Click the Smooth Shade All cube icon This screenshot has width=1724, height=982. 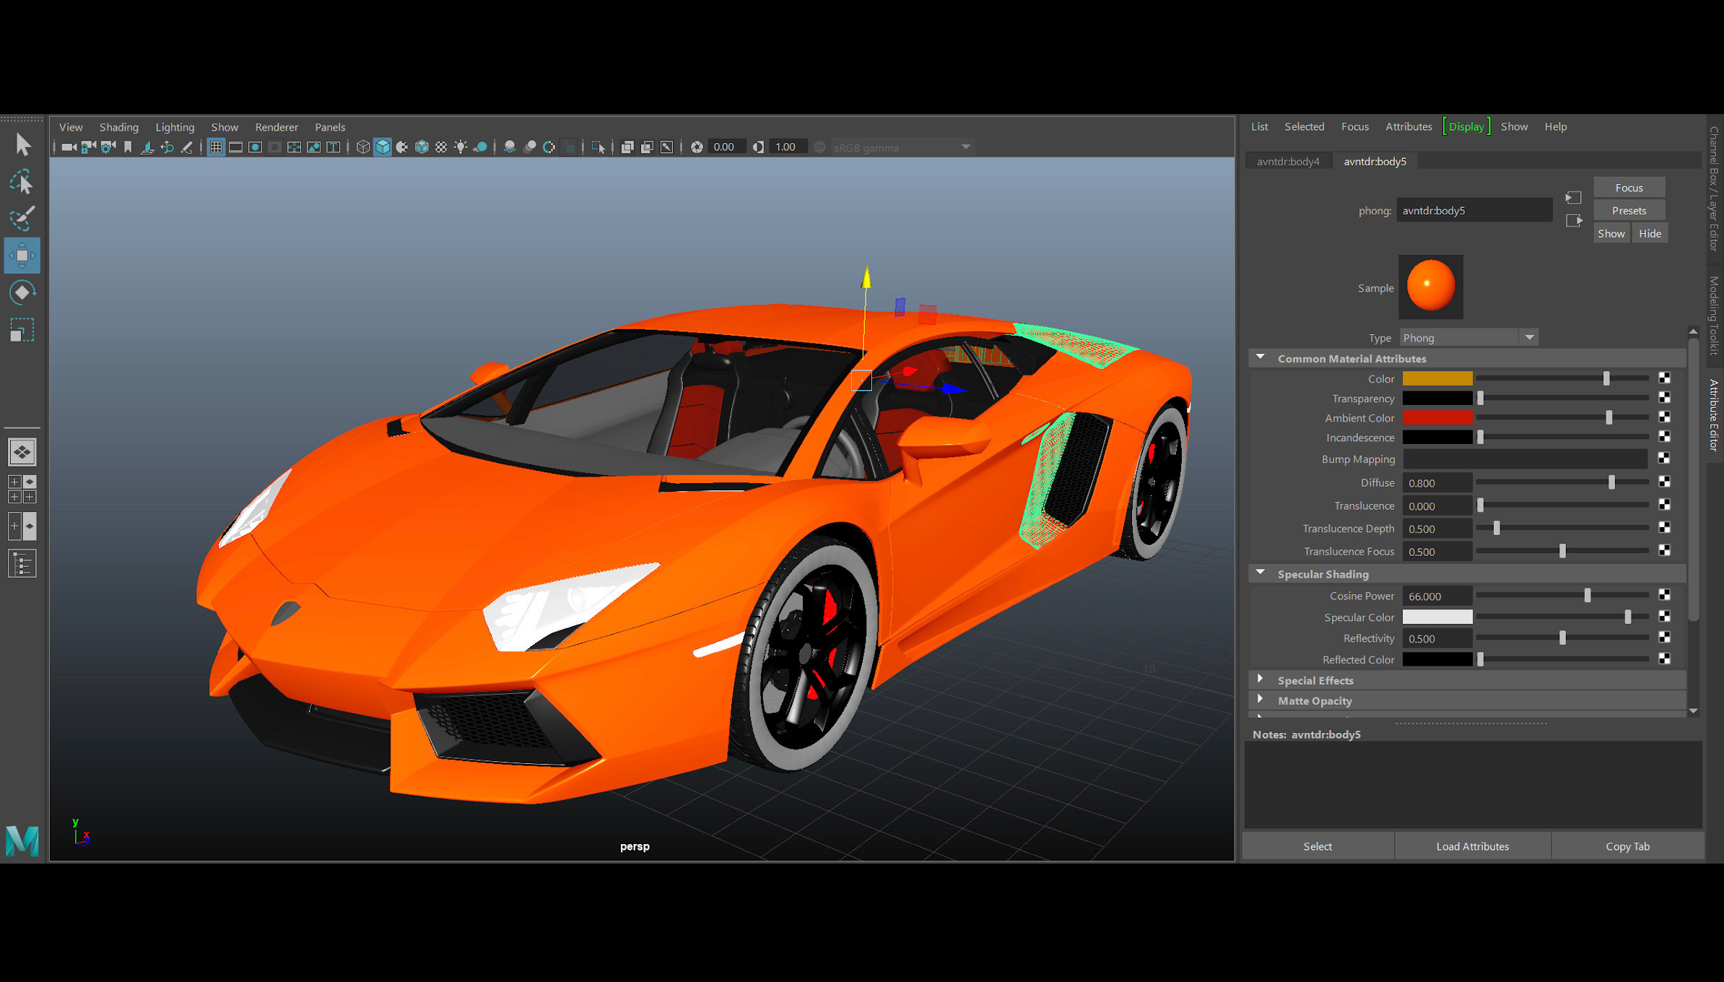click(x=383, y=147)
